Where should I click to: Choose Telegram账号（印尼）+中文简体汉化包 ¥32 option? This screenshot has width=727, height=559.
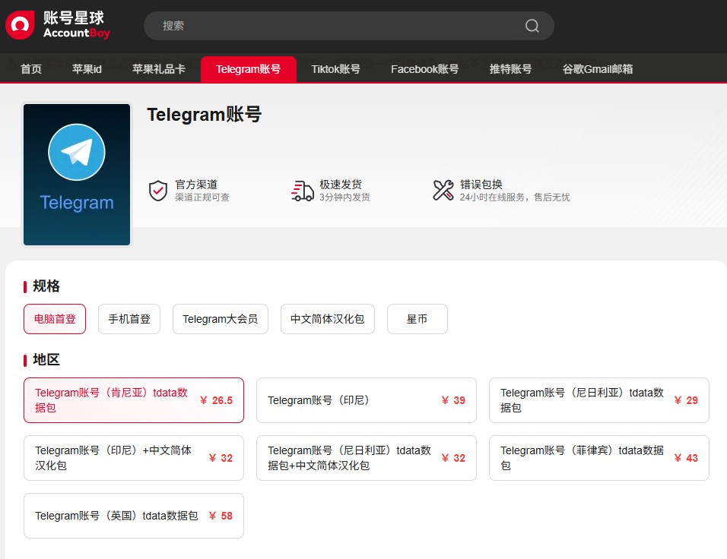point(134,458)
